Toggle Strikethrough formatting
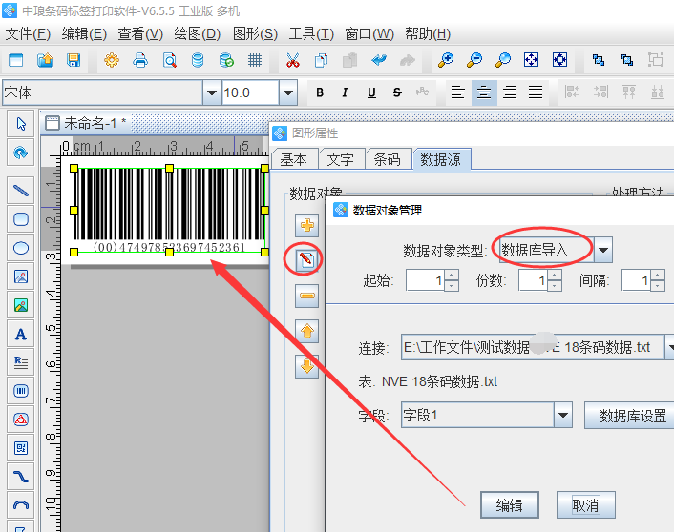Image resolution: width=674 pixels, height=532 pixels. 397,92
